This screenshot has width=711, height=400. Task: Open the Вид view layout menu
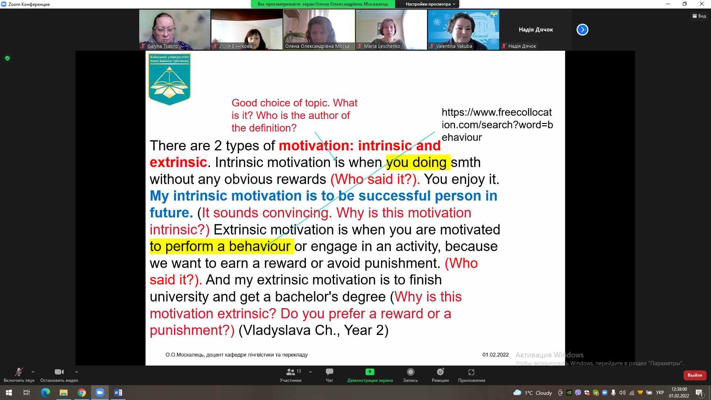[x=699, y=16]
